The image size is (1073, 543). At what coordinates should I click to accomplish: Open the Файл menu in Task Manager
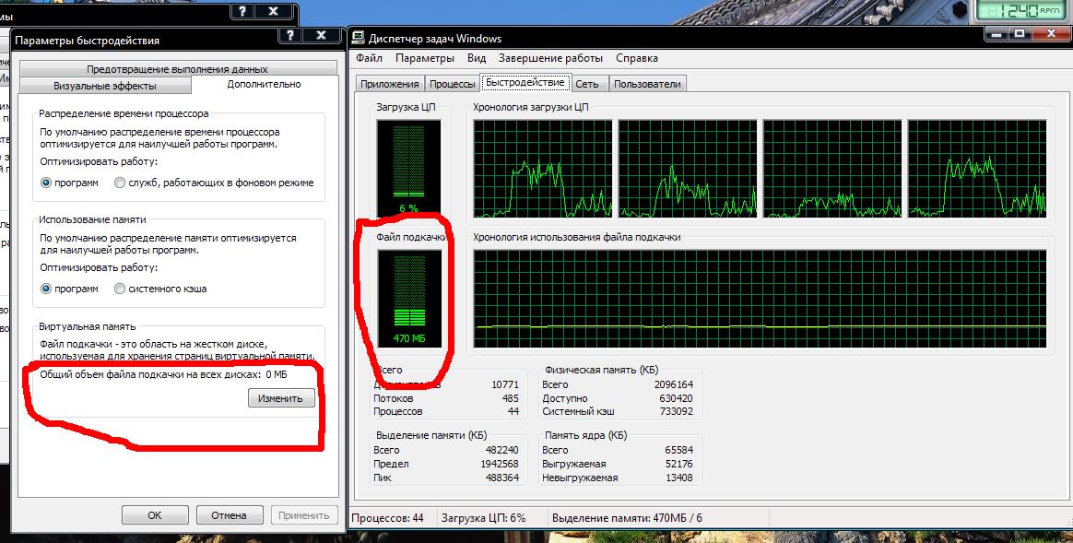point(369,58)
